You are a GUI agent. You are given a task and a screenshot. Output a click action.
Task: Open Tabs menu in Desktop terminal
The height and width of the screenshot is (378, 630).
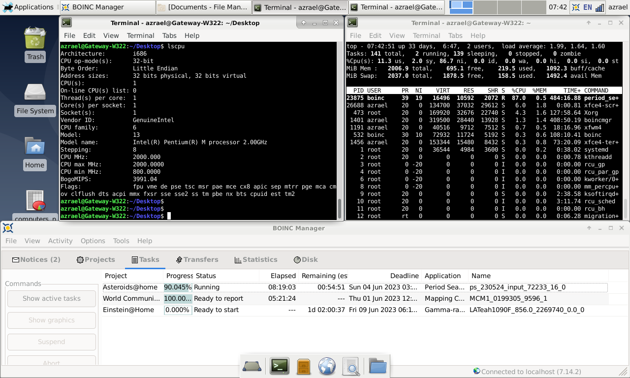(x=169, y=35)
